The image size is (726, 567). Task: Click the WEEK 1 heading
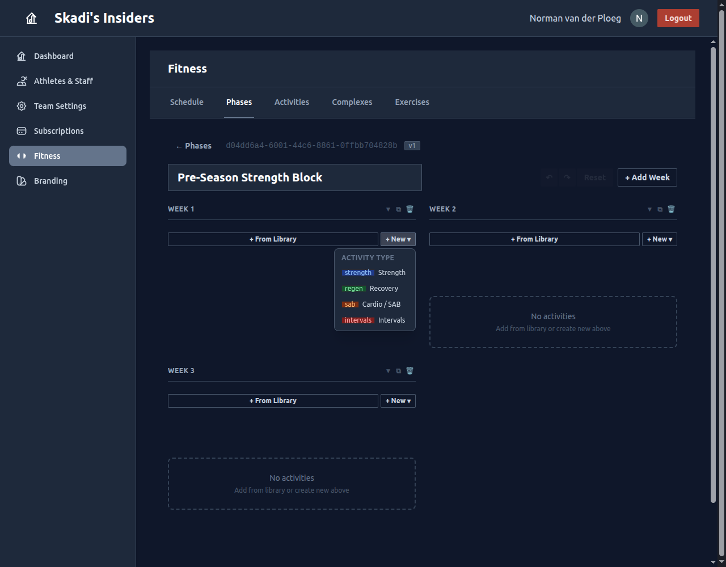point(181,209)
